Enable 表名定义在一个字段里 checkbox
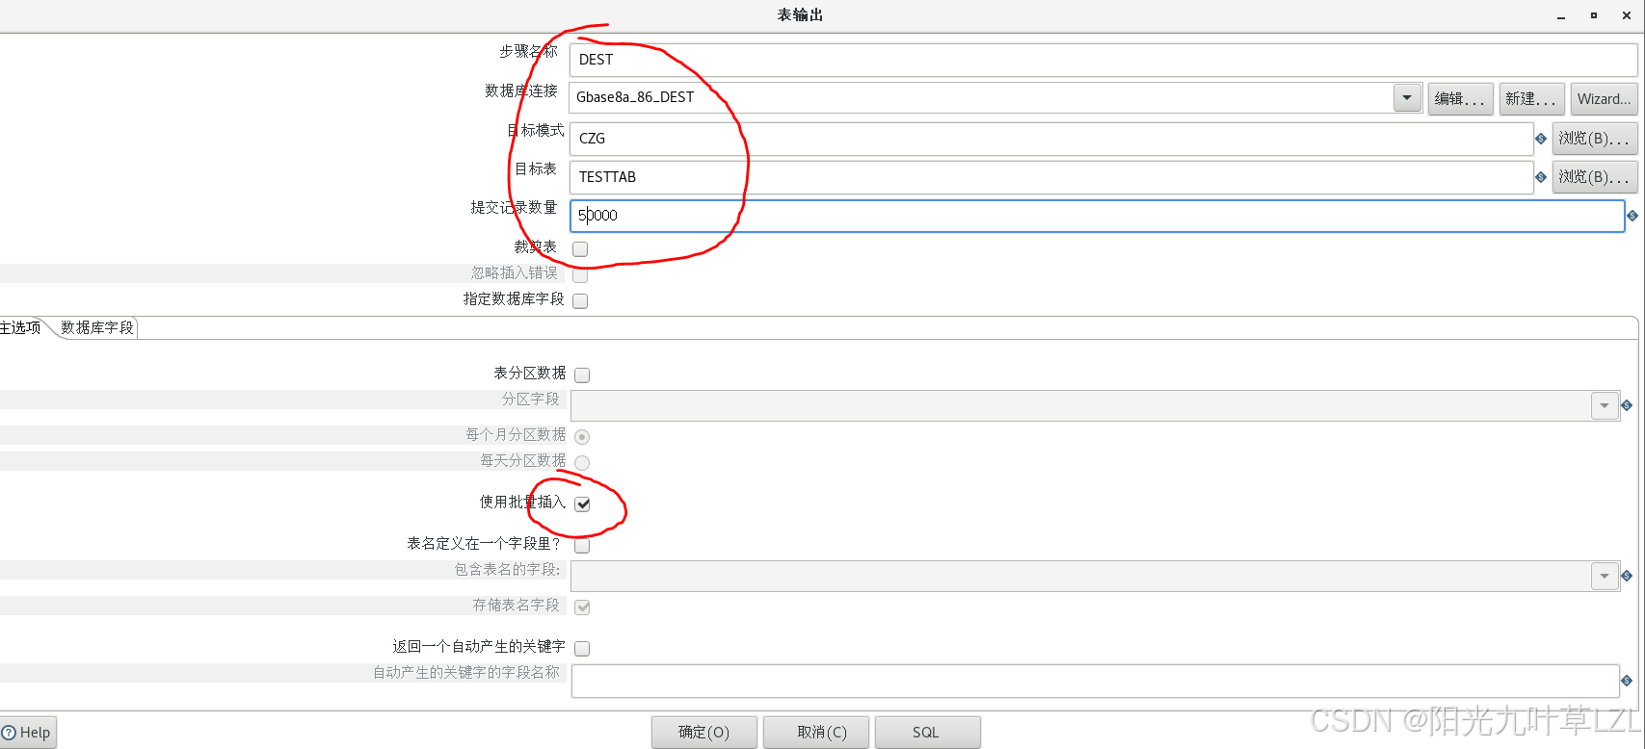Viewport: 1645px width, 749px height. coord(582,545)
